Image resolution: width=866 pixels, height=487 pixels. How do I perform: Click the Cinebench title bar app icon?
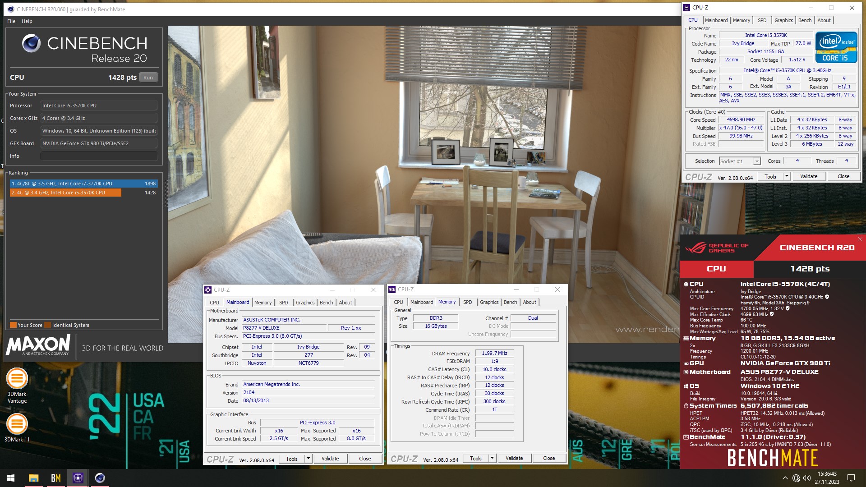(11, 9)
